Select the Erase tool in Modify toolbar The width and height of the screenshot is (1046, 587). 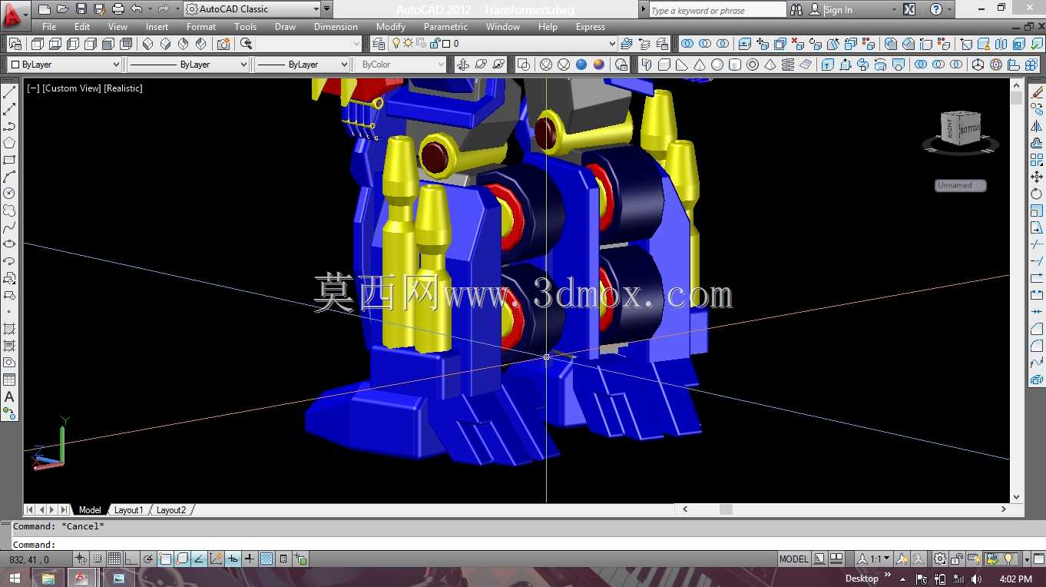coord(1037,92)
